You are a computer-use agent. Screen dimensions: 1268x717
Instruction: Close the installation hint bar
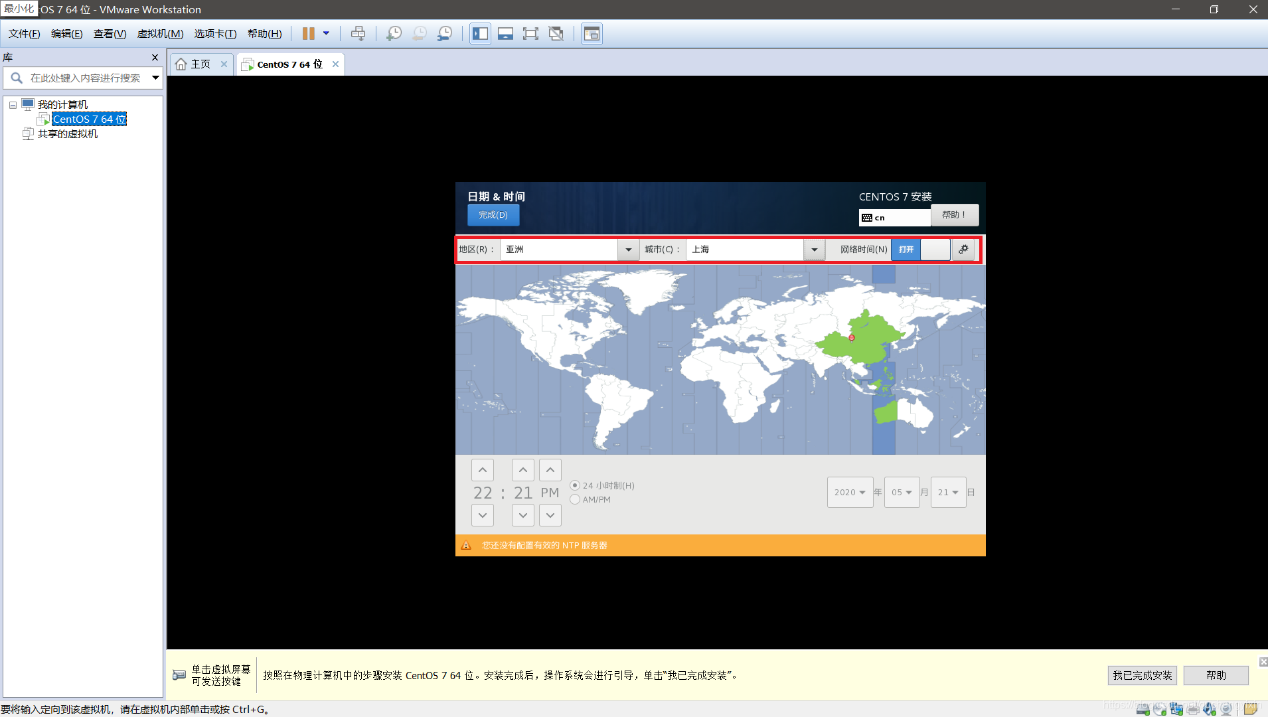(1263, 662)
